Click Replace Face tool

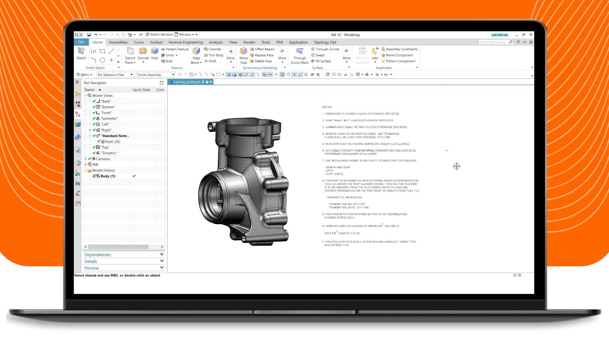262,55
